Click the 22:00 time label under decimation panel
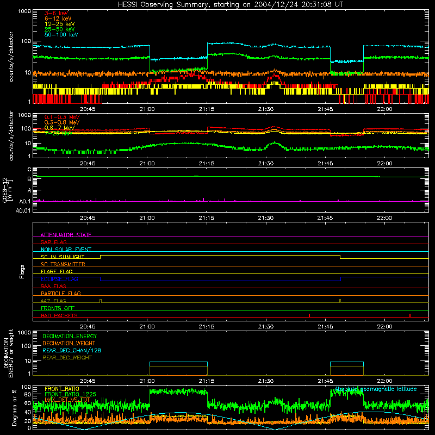The image size is (435, 435). click(x=384, y=381)
